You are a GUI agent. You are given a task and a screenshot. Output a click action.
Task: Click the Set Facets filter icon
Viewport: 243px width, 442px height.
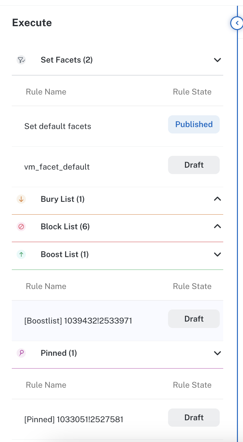pyautogui.click(x=21, y=60)
